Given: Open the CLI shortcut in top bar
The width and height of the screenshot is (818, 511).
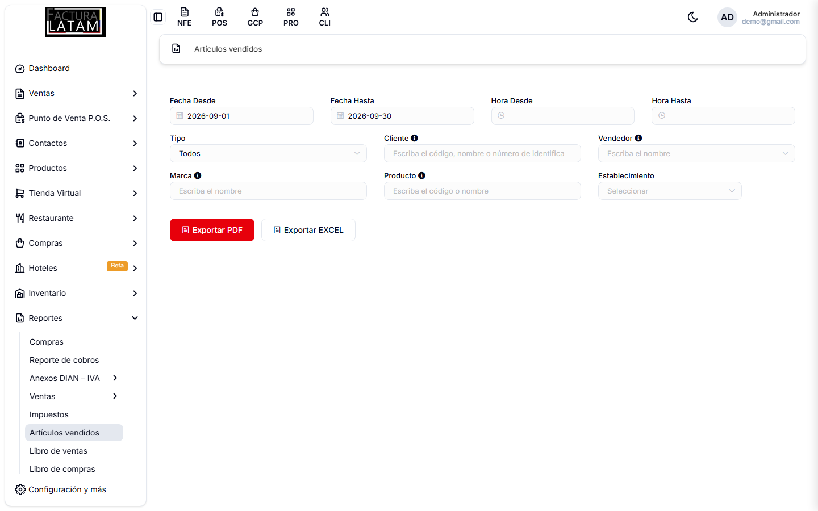Looking at the screenshot, I should point(325,17).
